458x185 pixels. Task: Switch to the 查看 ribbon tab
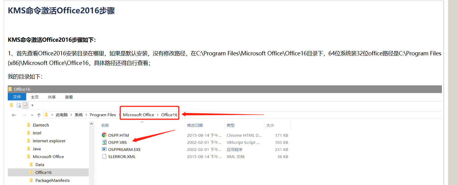(69, 97)
